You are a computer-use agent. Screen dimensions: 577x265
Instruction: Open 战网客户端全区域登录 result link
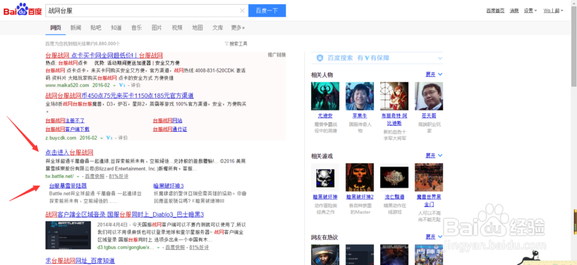click(x=125, y=215)
